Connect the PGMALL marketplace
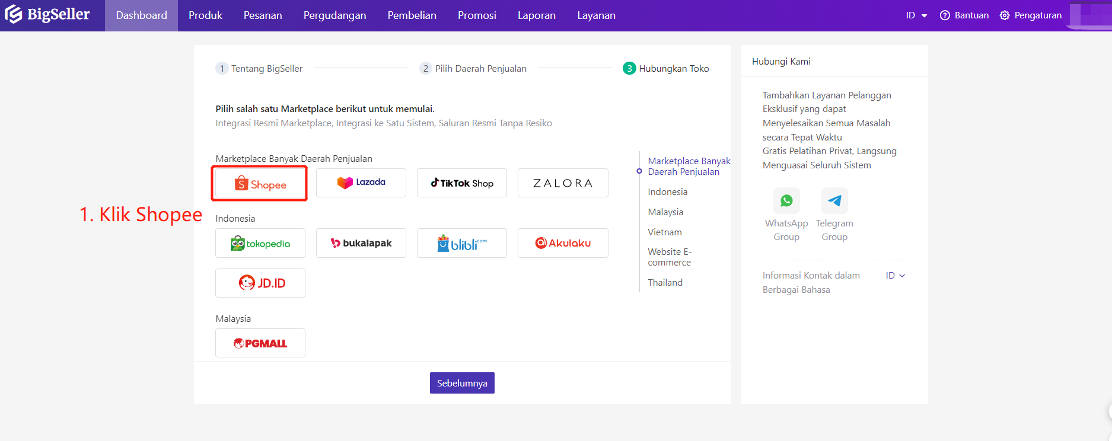The image size is (1112, 441). point(260,343)
